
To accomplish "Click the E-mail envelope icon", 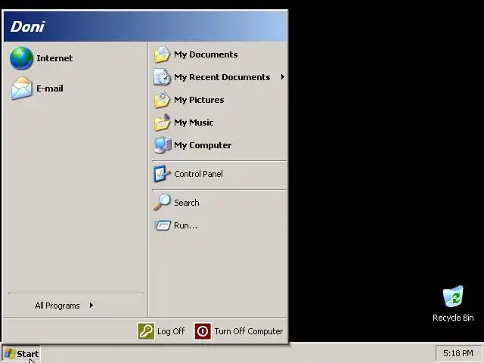I will 21,88.
